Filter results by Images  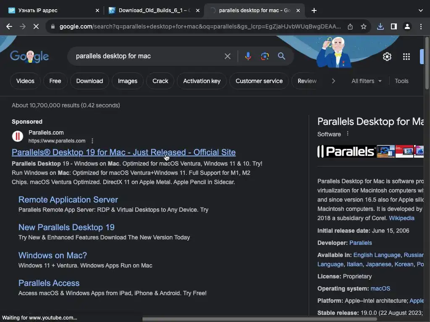(x=128, y=81)
